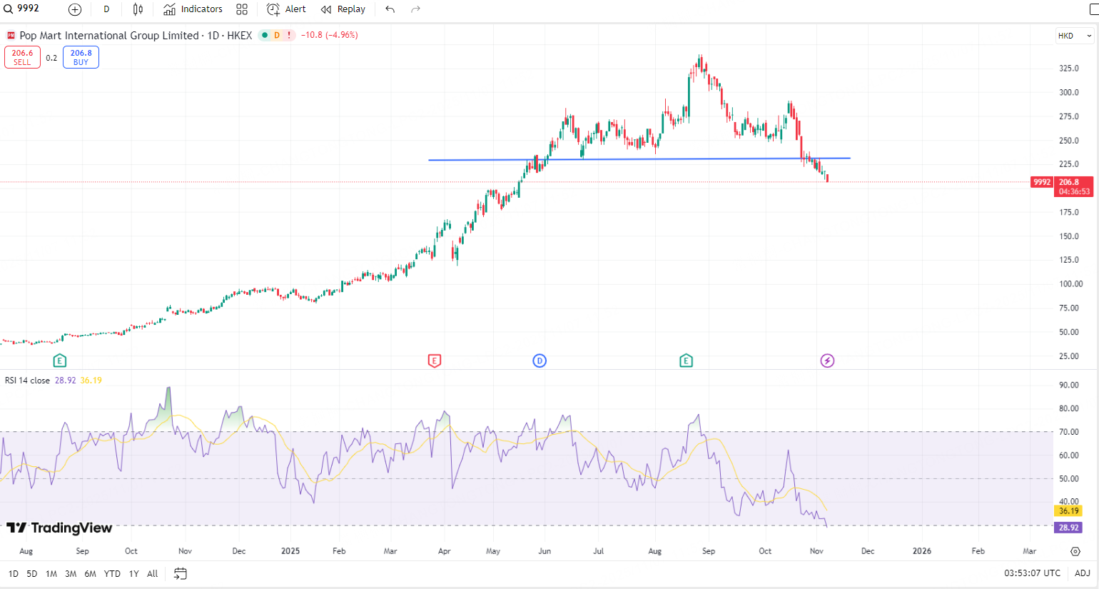1099x589 pixels.
Task: Click the red exclamation warning icon
Action: click(289, 35)
